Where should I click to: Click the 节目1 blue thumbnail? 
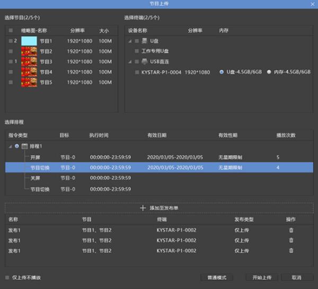click(29, 41)
